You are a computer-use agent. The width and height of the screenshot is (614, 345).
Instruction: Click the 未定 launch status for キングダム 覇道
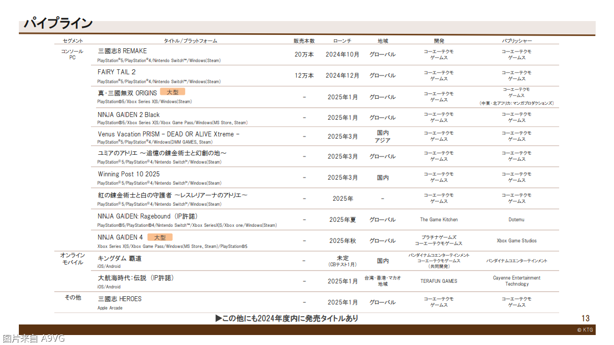point(343,258)
